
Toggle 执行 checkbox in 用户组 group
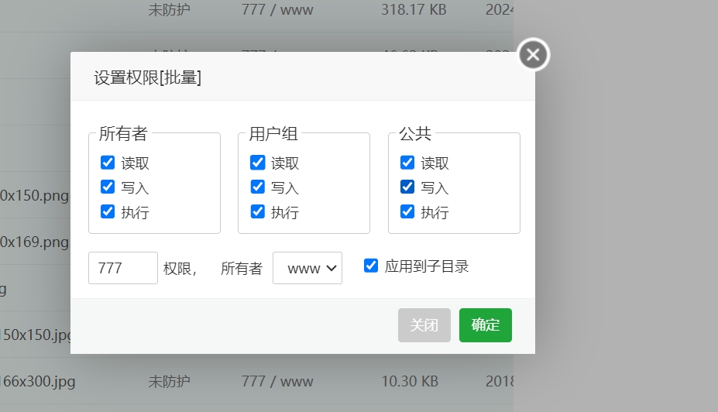coord(257,211)
